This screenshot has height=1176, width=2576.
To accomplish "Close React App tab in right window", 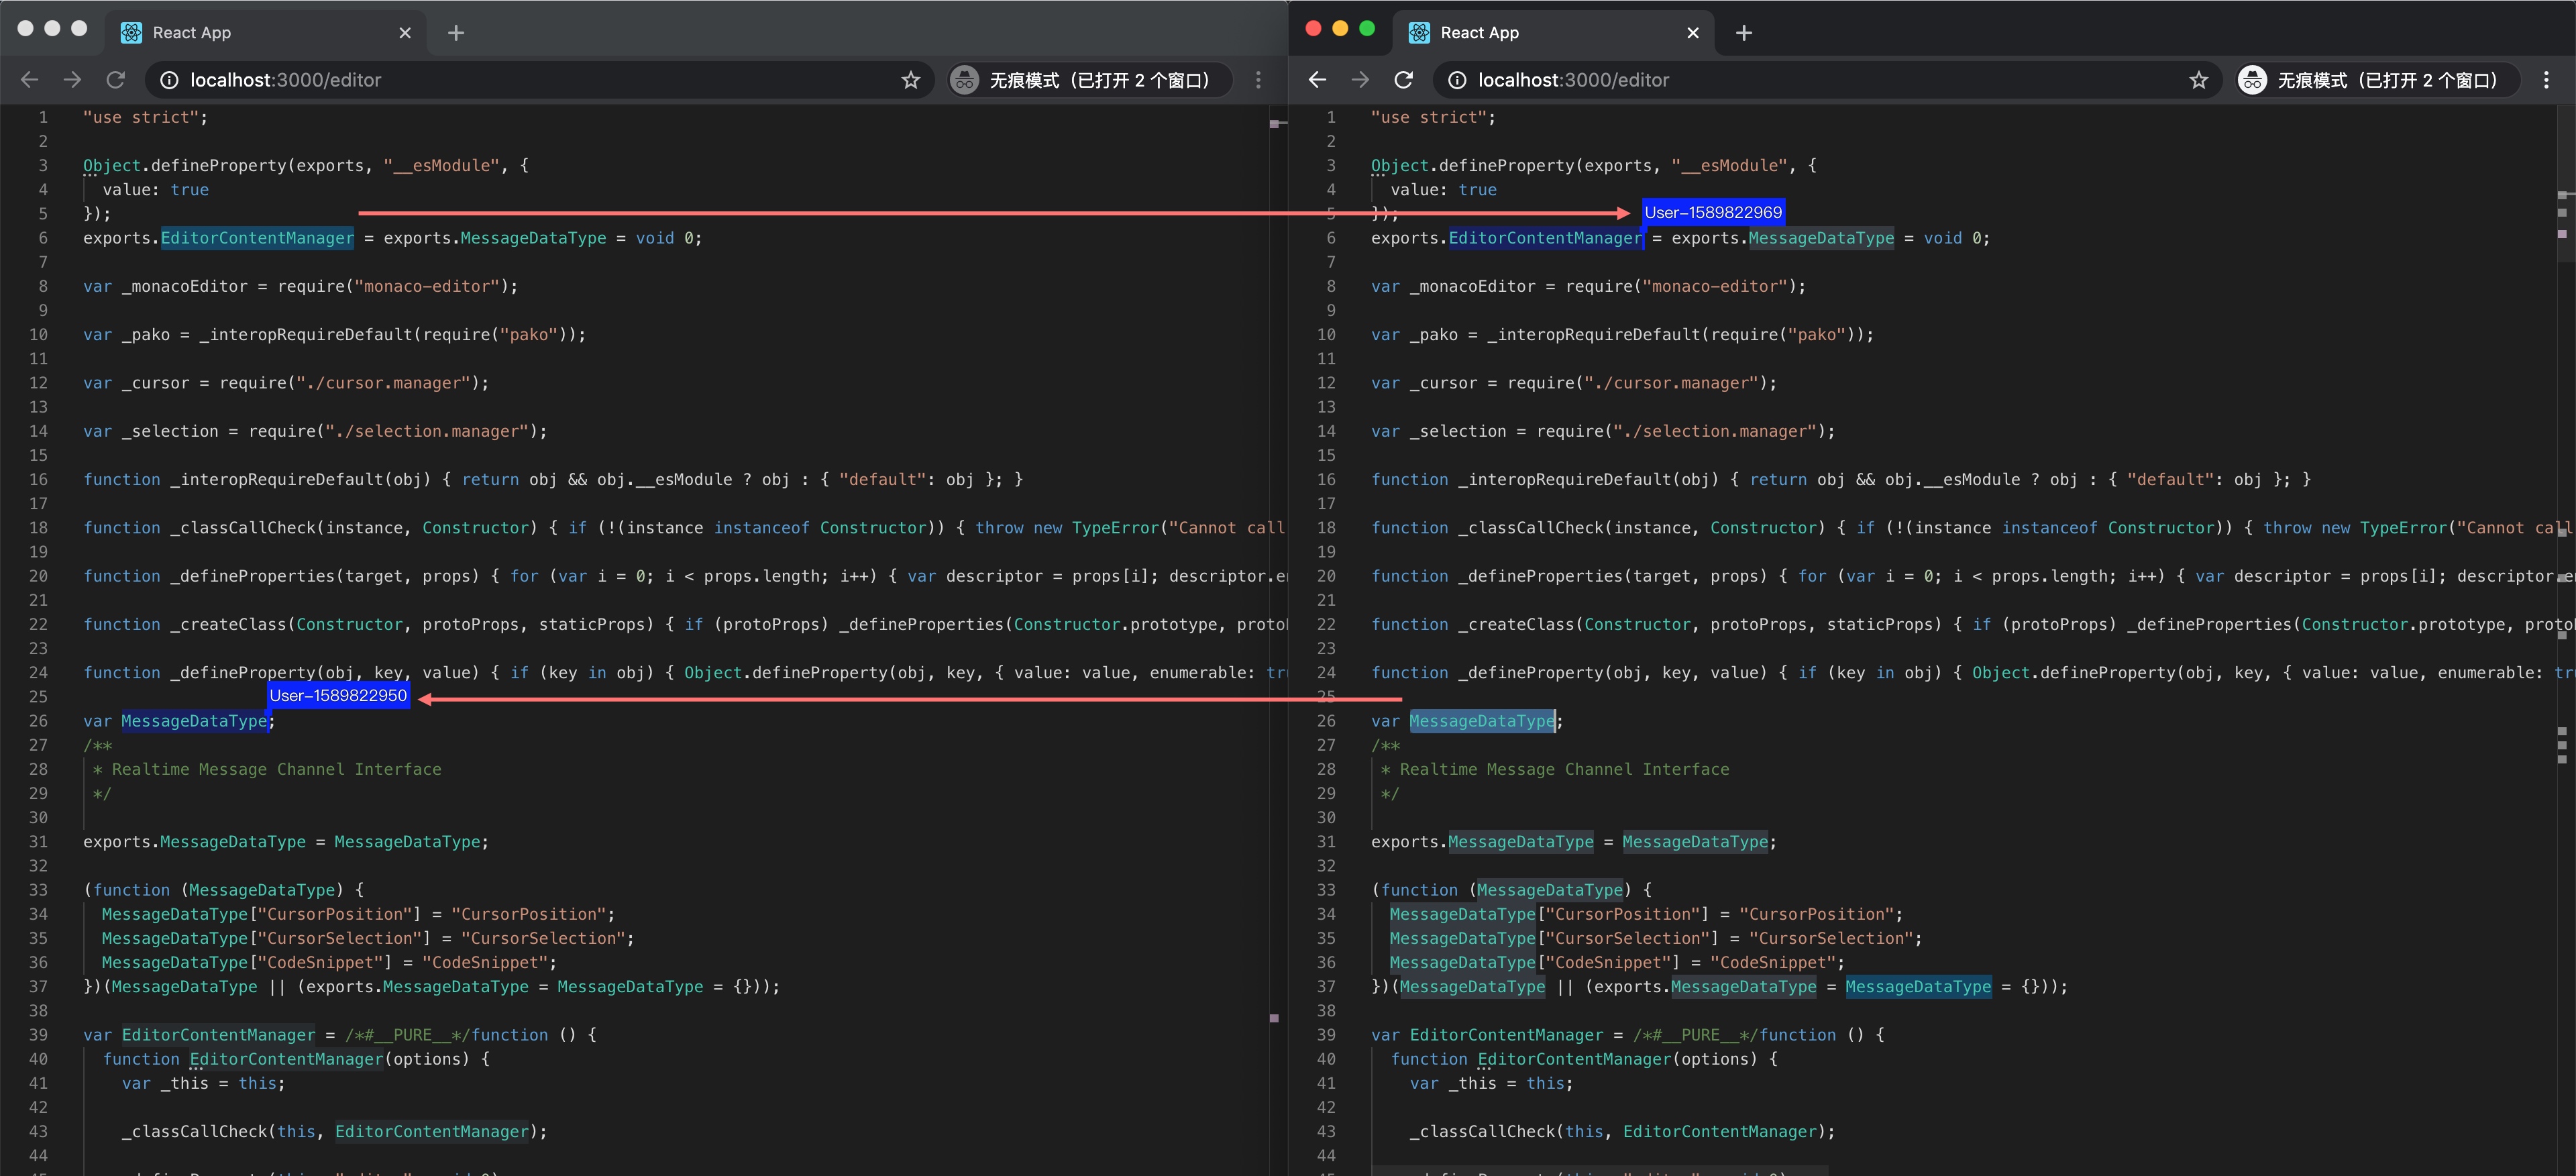I will 1692,33.
